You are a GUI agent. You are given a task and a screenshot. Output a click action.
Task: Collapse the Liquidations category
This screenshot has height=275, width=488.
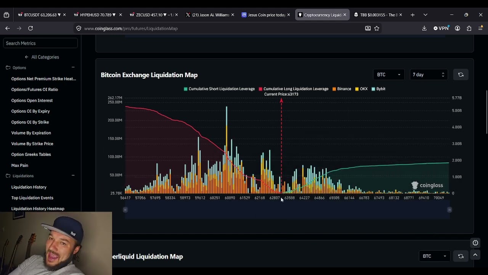(x=73, y=176)
